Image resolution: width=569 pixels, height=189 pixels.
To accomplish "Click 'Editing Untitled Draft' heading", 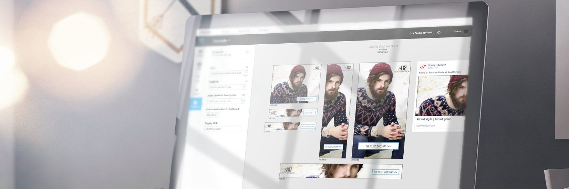I will [x=383, y=46].
